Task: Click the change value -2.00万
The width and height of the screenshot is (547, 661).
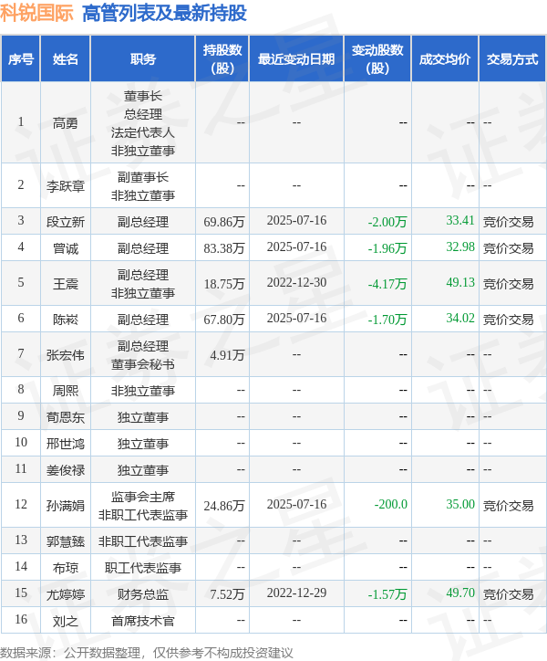Action: tap(387, 222)
